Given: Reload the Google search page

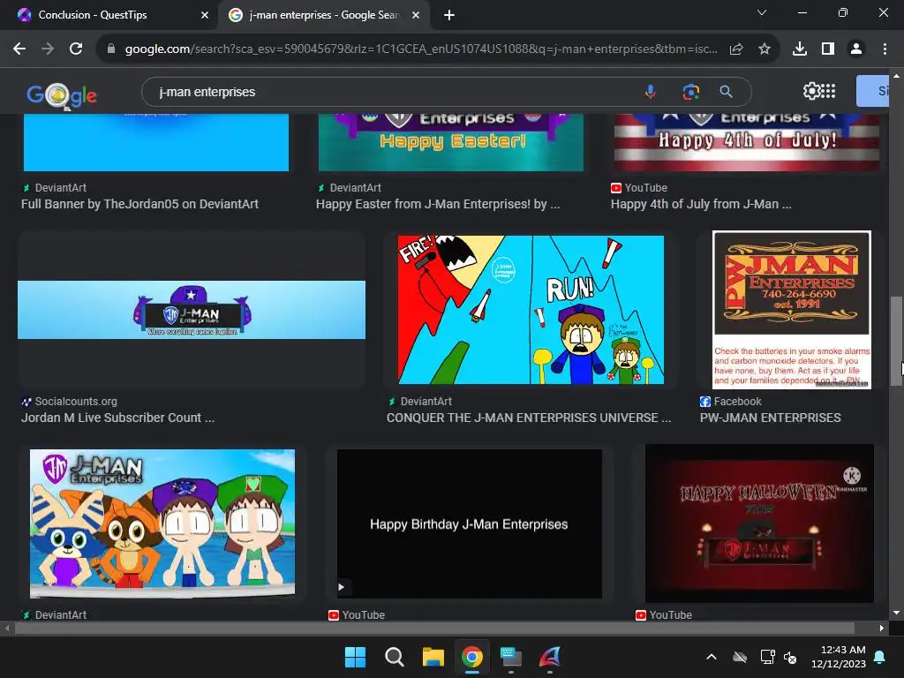Looking at the screenshot, I should (76, 49).
